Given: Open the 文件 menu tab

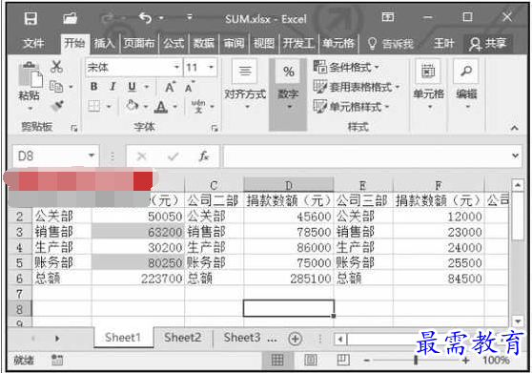Looking at the screenshot, I should (33, 43).
